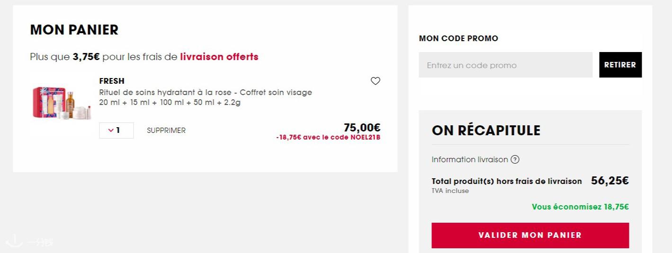Open the Fresh gift set product thumbnail
This screenshot has width=672, height=253.
click(61, 102)
